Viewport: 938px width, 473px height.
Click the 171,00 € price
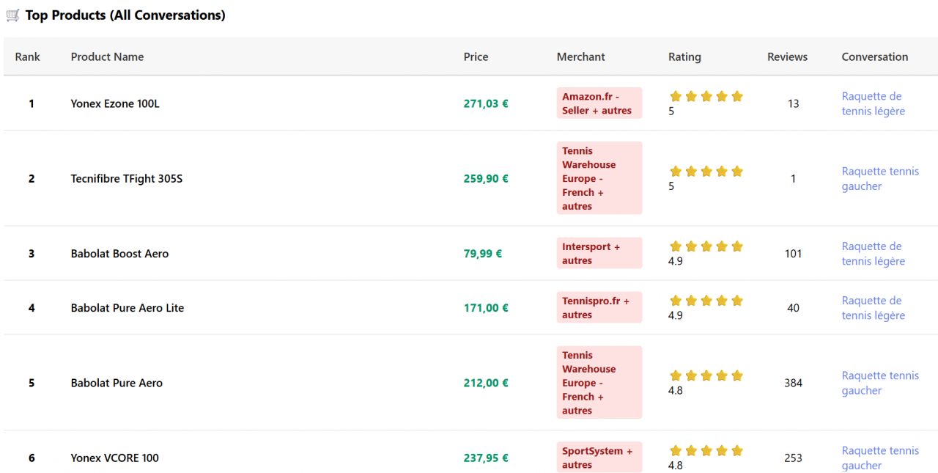(x=486, y=308)
